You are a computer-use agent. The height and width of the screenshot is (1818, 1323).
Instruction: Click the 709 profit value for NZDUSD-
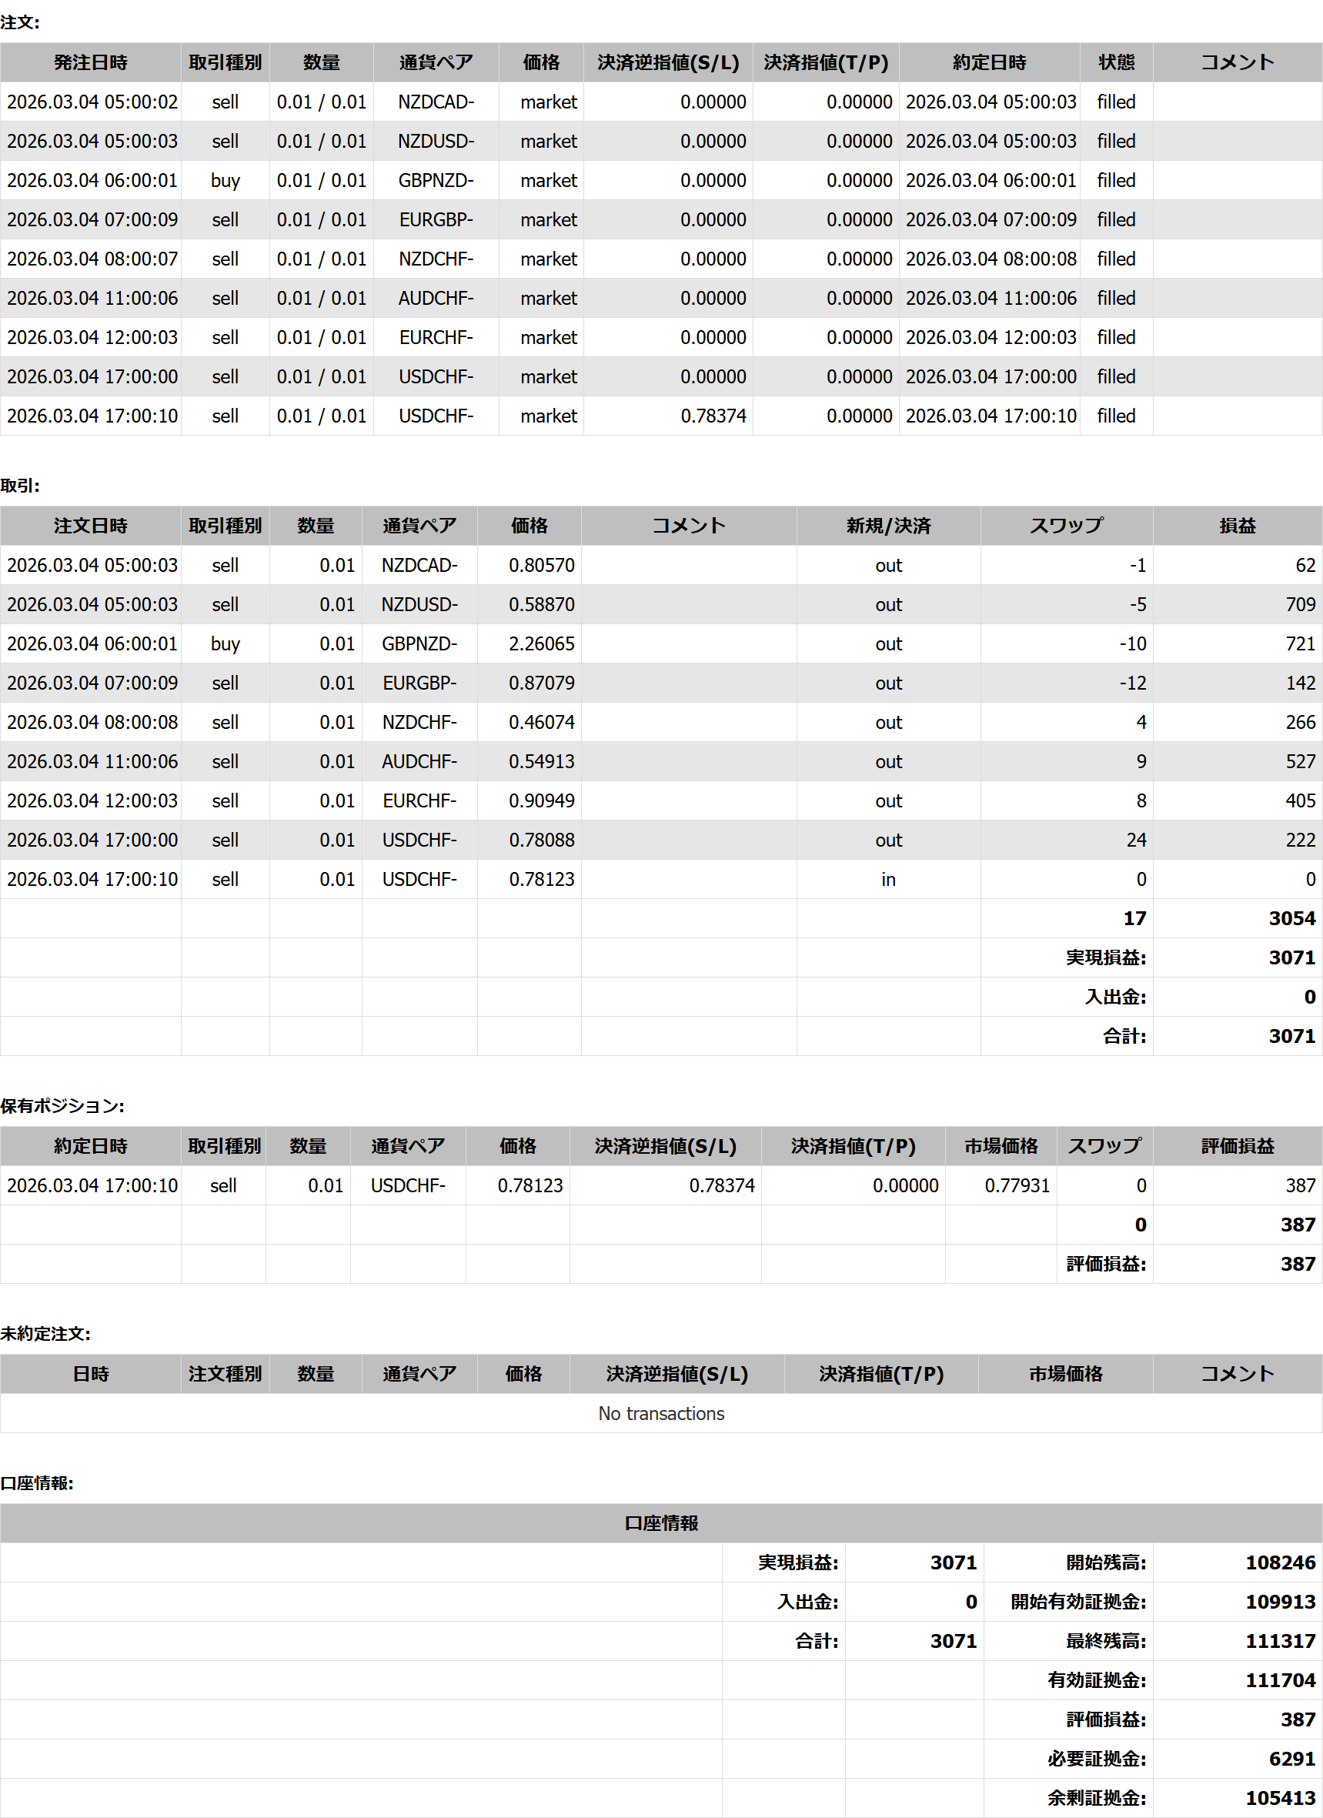click(x=1300, y=604)
